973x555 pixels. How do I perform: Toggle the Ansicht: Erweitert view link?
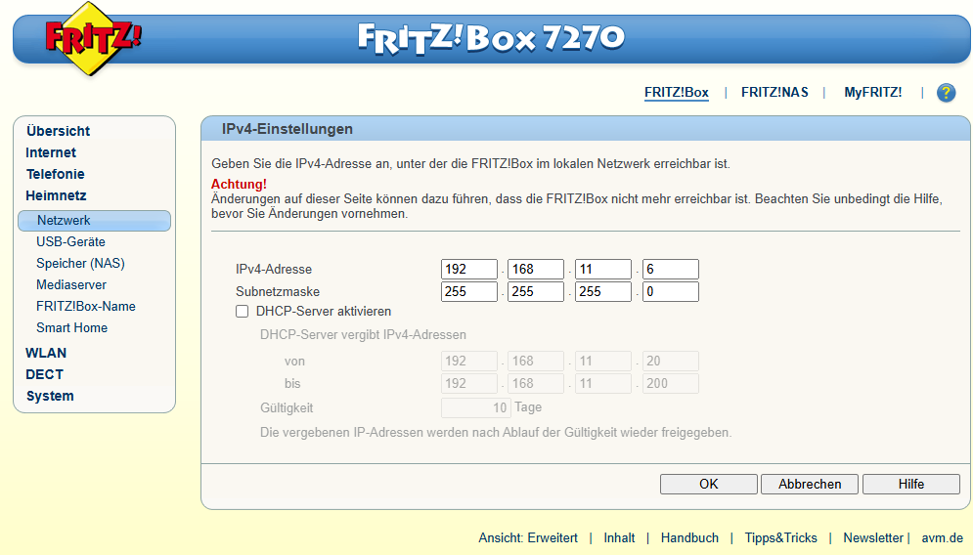click(x=527, y=538)
